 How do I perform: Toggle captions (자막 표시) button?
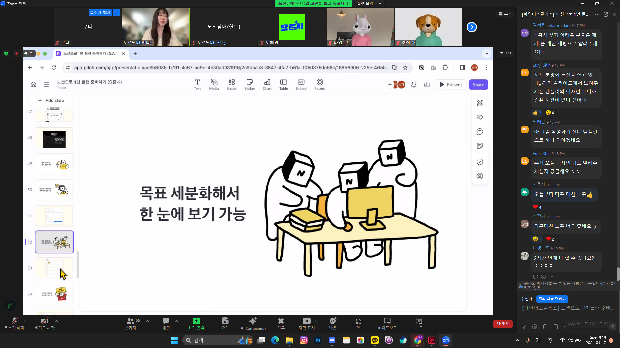[307, 324]
